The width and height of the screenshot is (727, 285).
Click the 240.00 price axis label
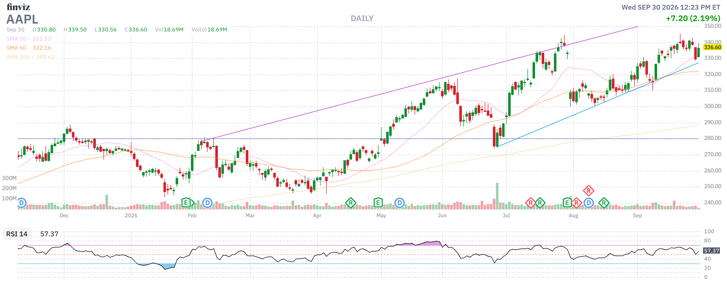[x=712, y=202]
